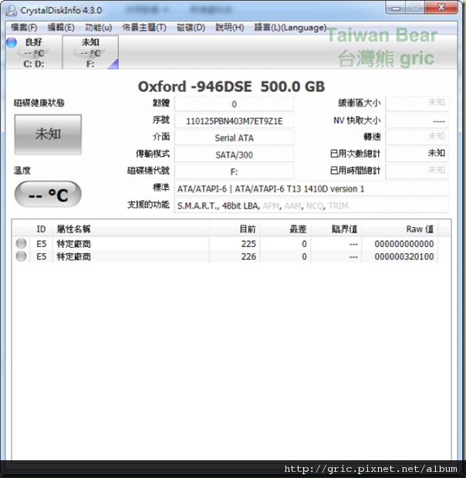Click the firmware field showing 0
Viewport: 466px width, 478px height.
click(x=234, y=104)
